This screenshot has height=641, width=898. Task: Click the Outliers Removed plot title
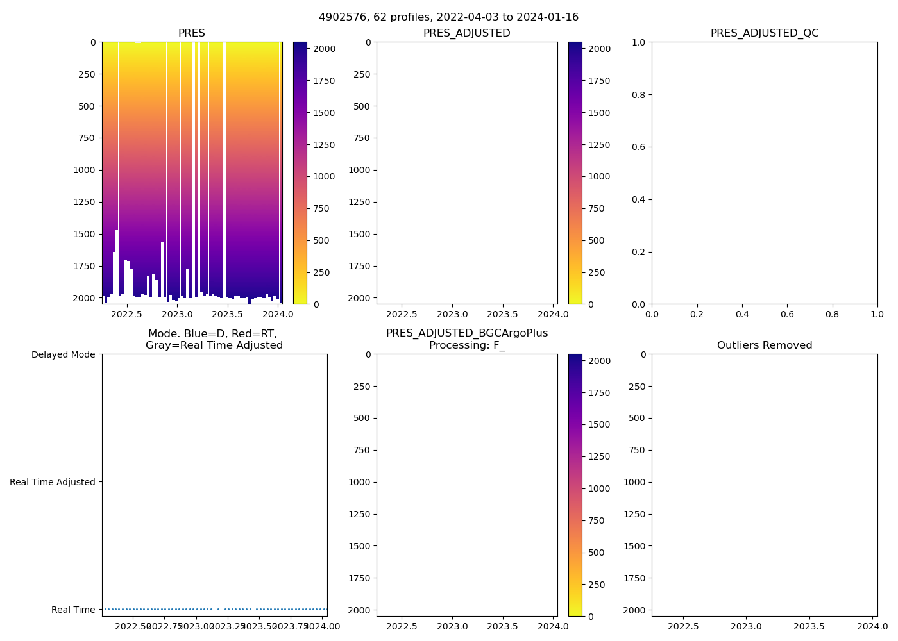(x=764, y=345)
